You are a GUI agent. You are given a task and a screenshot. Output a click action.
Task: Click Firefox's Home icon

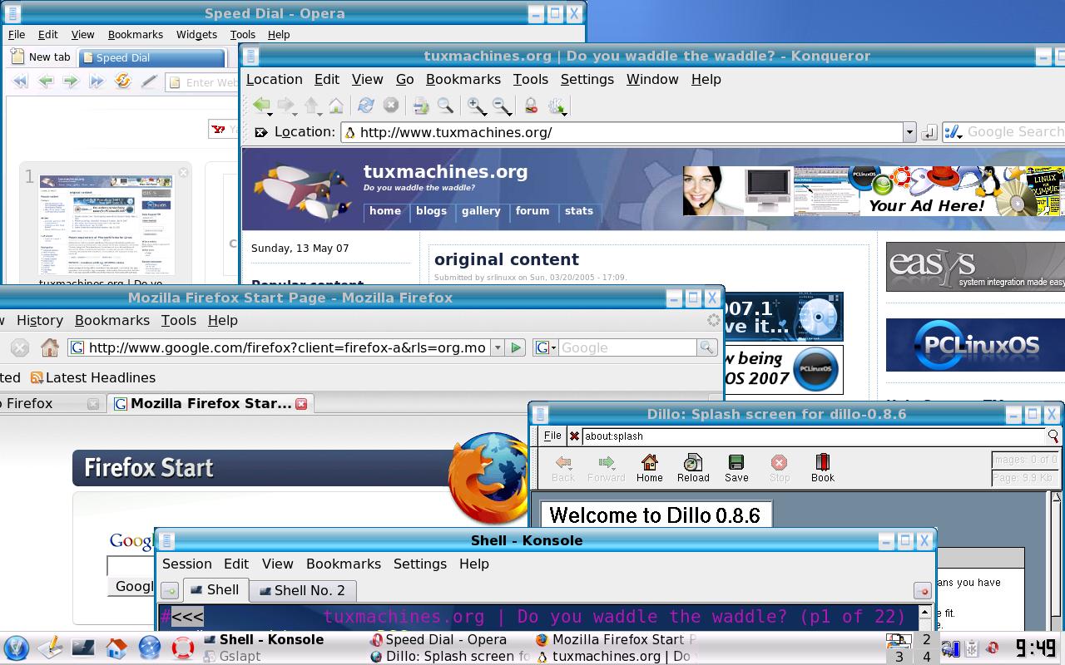coord(50,347)
